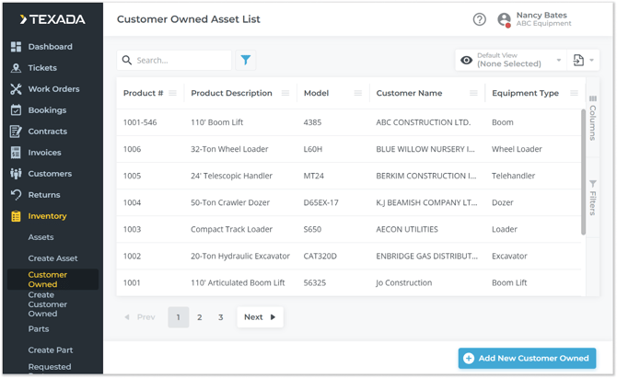This screenshot has width=617, height=378.
Task: Select Create Asset under Inventory
Action: 52,258
